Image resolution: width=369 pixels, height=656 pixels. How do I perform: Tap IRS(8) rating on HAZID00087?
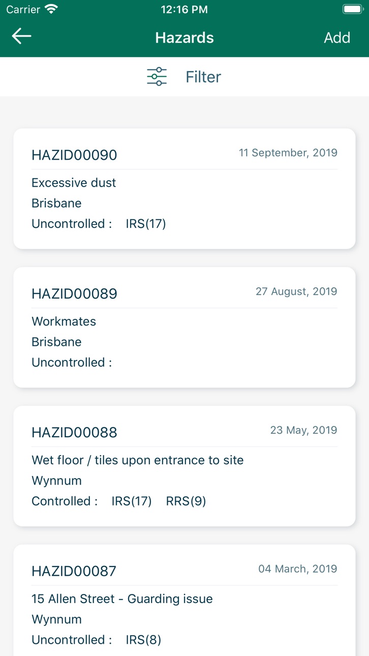[143, 640]
